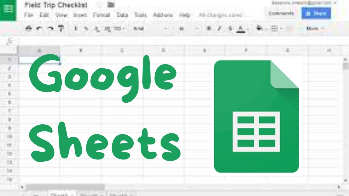The width and height of the screenshot is (349, 196).
Task: Open the font size dropdown
Action: tap(189, 28)
